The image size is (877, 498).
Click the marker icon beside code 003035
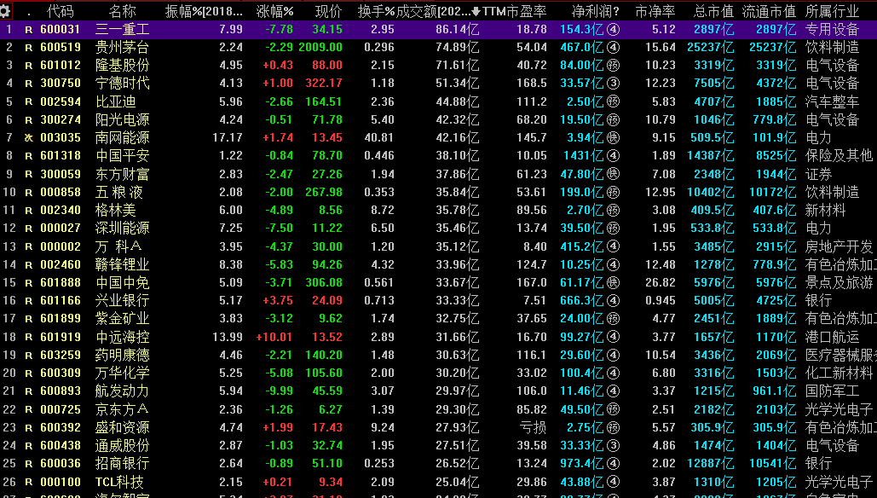pos(29,137)
